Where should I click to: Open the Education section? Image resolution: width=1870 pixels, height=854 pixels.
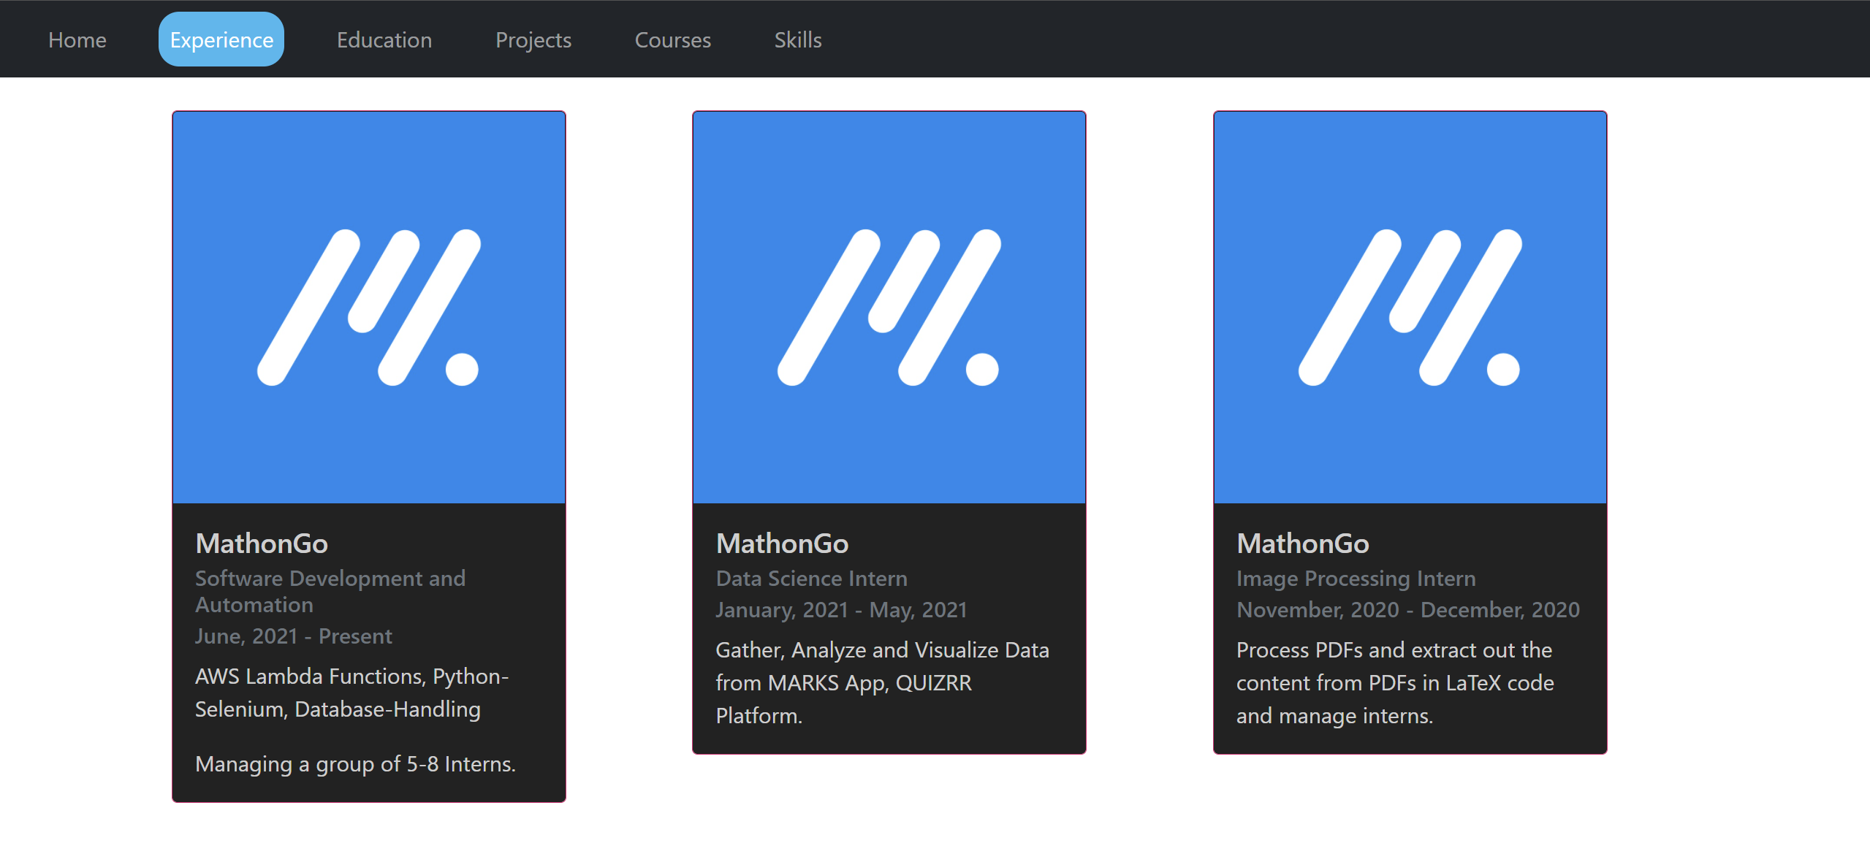(384, 39)
